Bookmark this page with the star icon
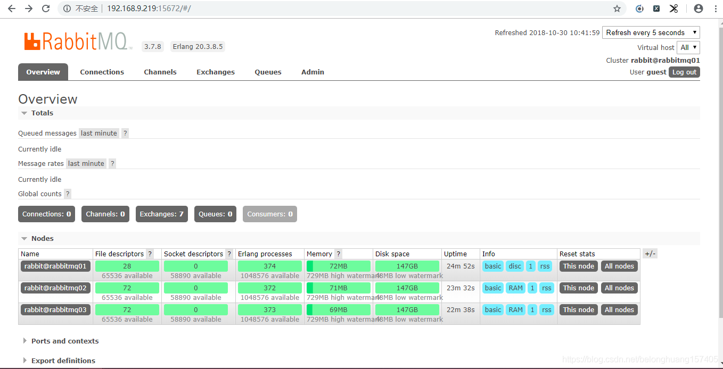 (617, 9)
